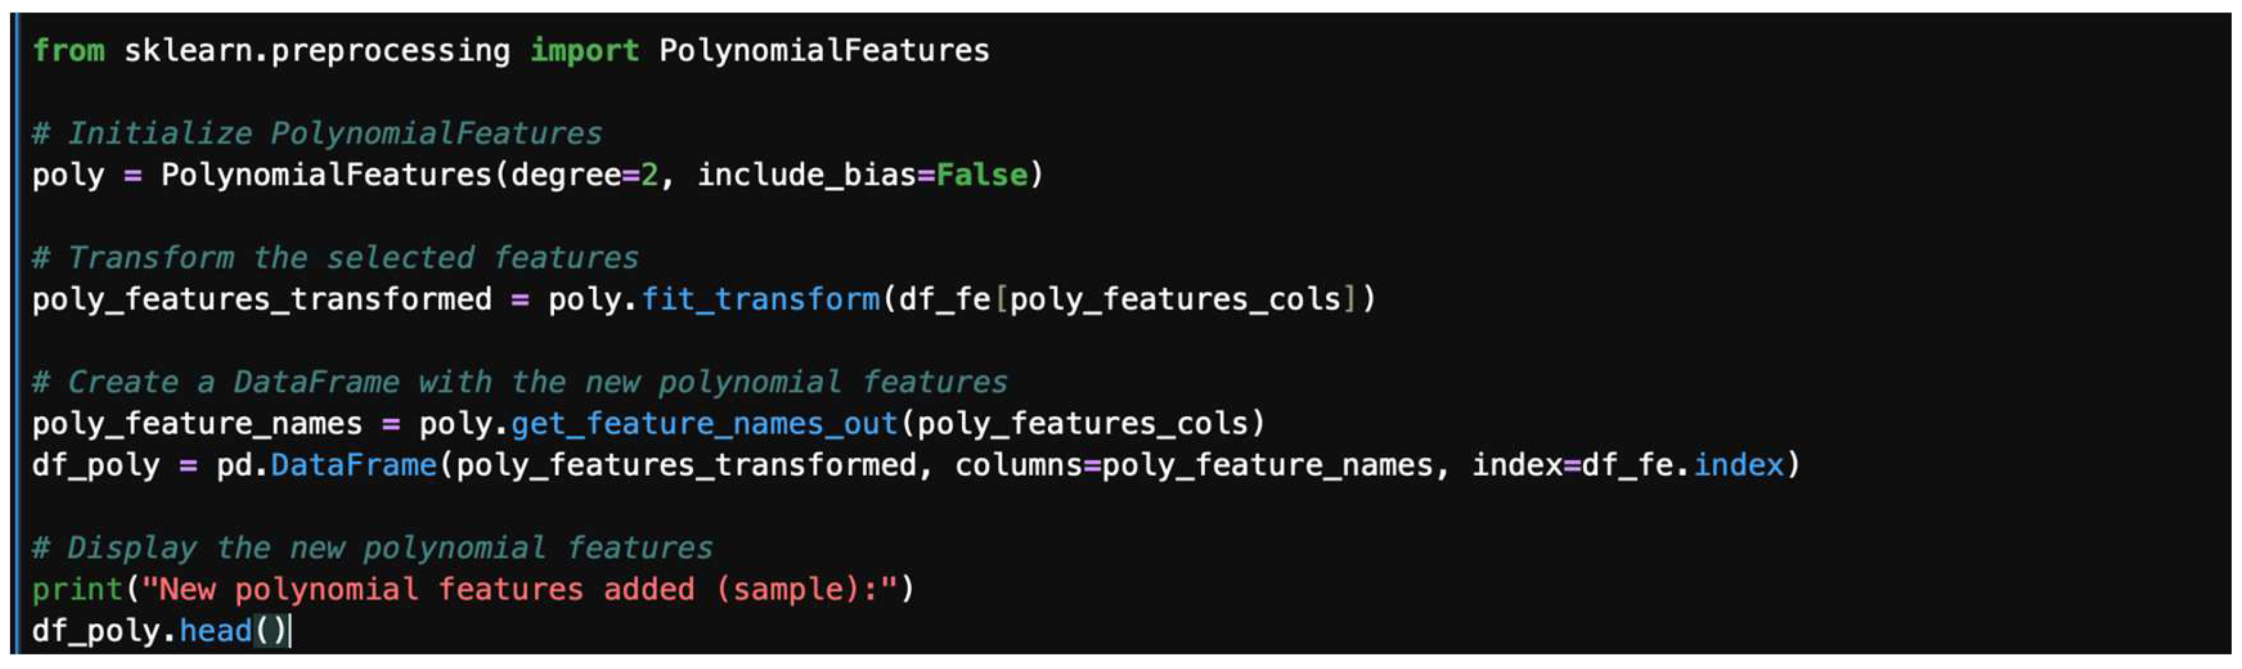2242x669 pixels.
Task: Click the 'poly_features_transformed' variable being assigned
Action: pyautogui.click(x=261, y=300)
